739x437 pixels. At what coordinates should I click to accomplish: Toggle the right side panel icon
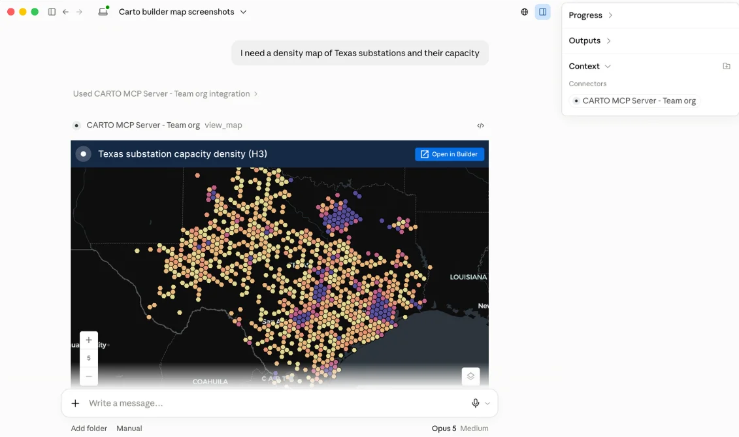coord(542,12)
